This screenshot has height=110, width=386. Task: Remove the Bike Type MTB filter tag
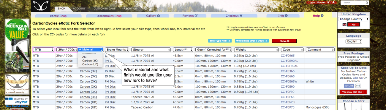229,41
